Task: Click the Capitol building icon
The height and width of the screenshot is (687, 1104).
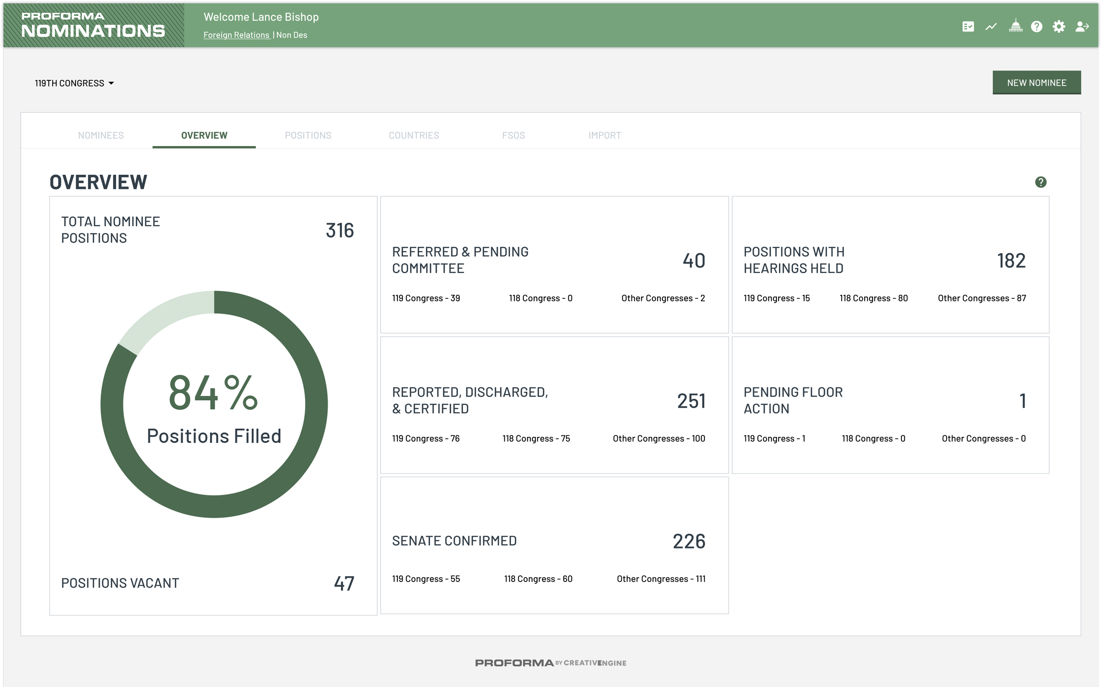Action: (1015, 26)
